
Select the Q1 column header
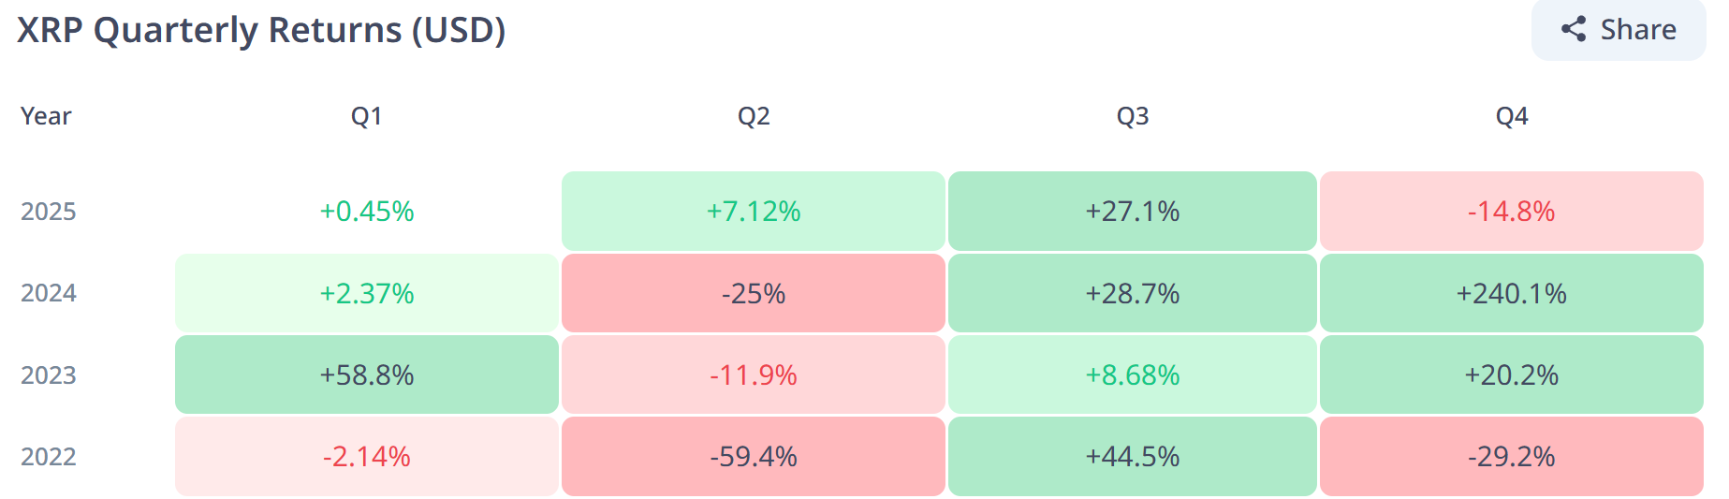[366, 116]
